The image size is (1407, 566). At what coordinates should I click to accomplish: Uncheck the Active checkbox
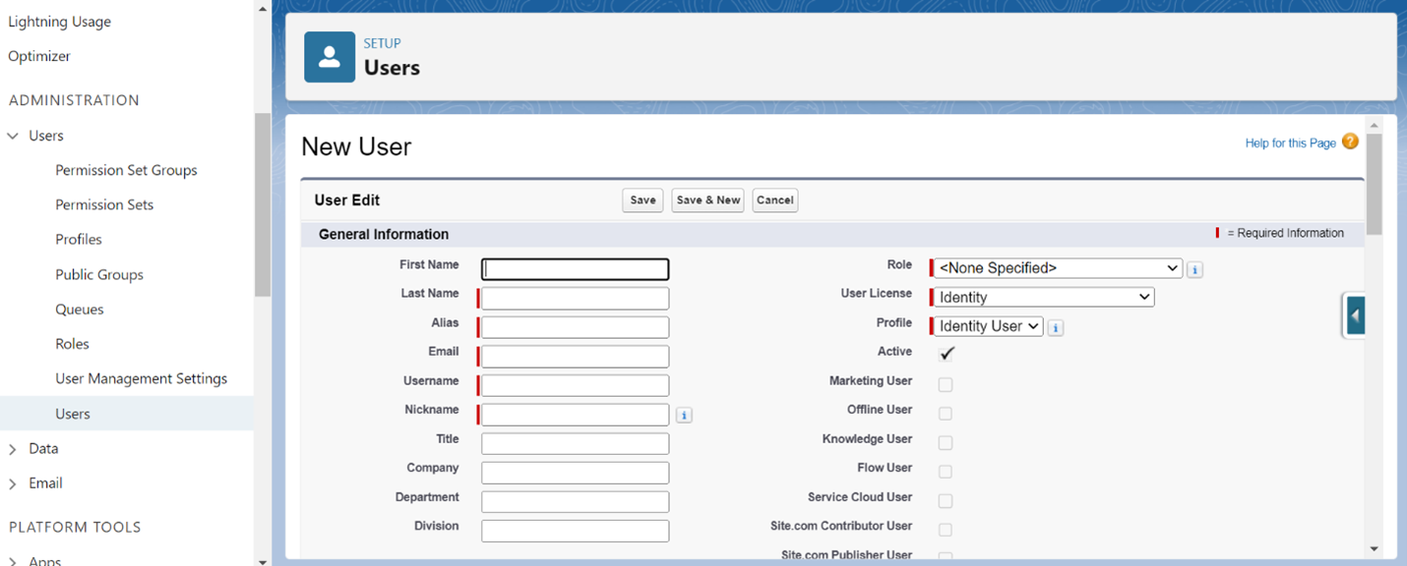pyautogui.click(x=946, y=354)
